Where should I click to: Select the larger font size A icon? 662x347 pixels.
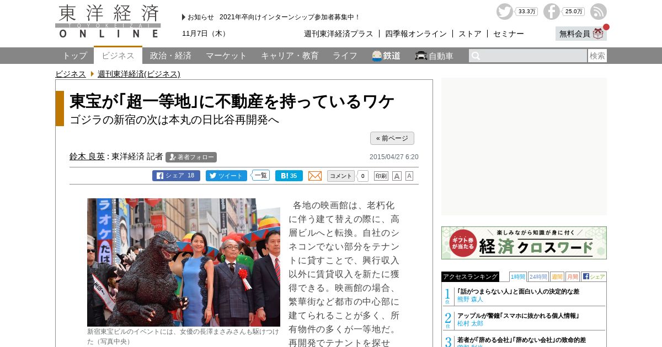pyautogui.click(x=397, y=176)
